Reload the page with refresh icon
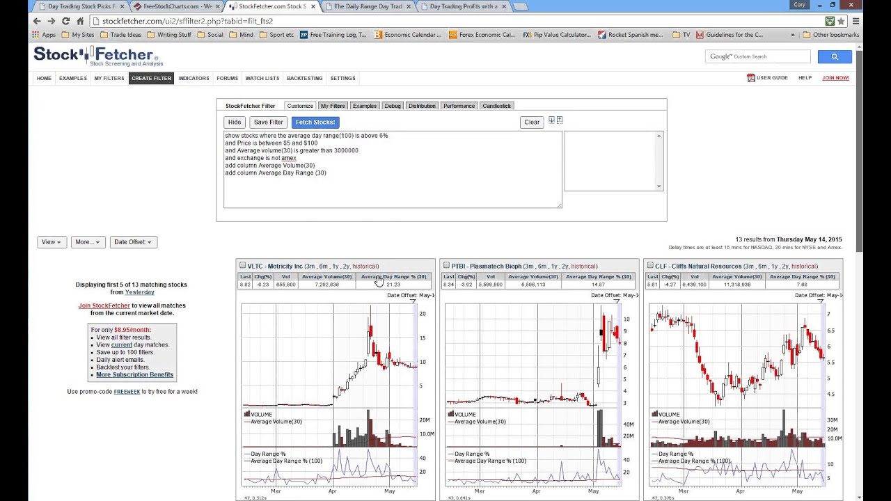 point(66,21)
